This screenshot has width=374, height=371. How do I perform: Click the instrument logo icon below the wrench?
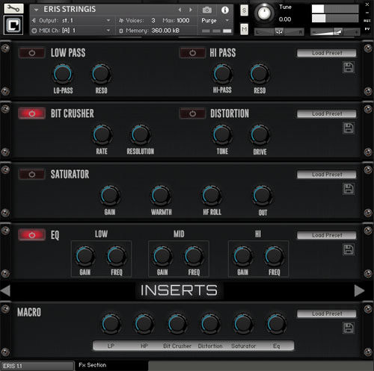[x=13, y=25]
